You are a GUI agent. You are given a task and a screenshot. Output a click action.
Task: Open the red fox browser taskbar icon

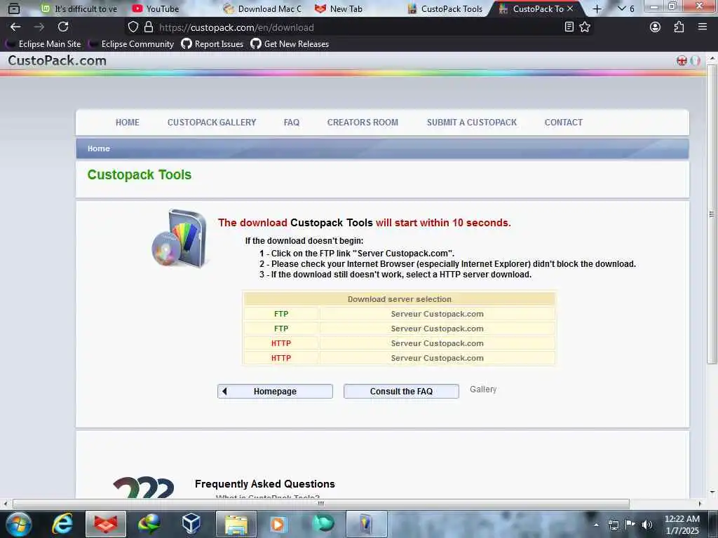point(105,524)
